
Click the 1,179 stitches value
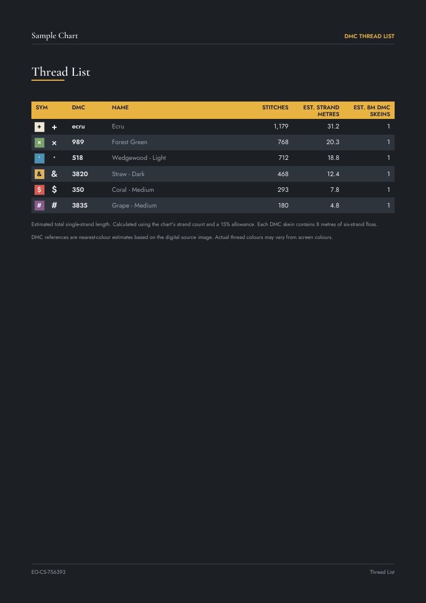(x=281, y=126)
